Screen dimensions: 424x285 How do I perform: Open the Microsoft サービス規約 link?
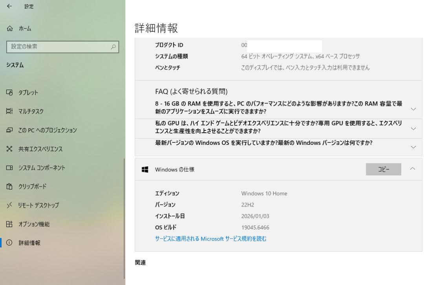tap(212, 239)
